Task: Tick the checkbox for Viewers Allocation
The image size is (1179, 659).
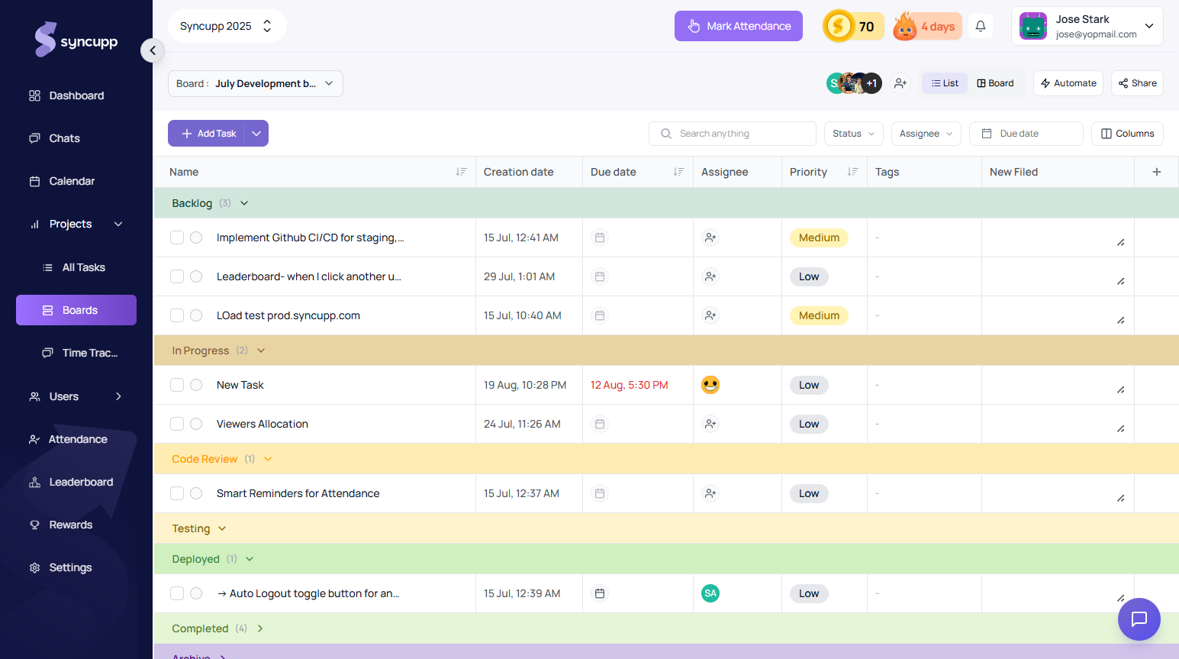Action: pyautogui.click(x=177, y=424)
